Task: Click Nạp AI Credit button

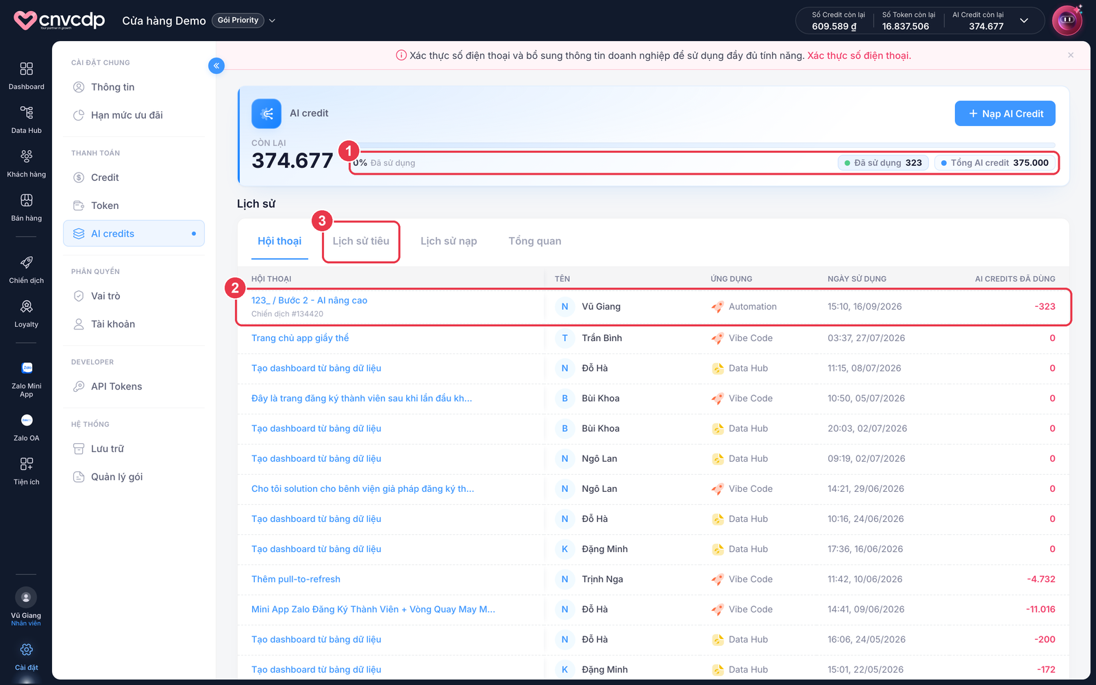Action: [x=1005, y=114]
